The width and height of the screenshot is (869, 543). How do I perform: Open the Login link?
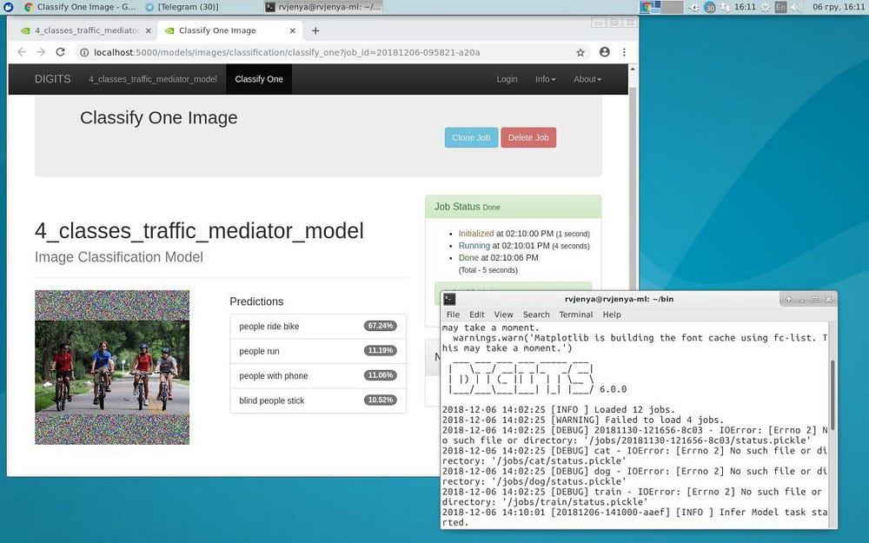click(x=507, y=79)
